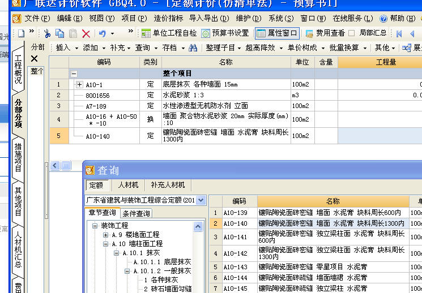Click 费用查看 toolbar item
This screenshot has width=422, height=293.
coord(325,33)
